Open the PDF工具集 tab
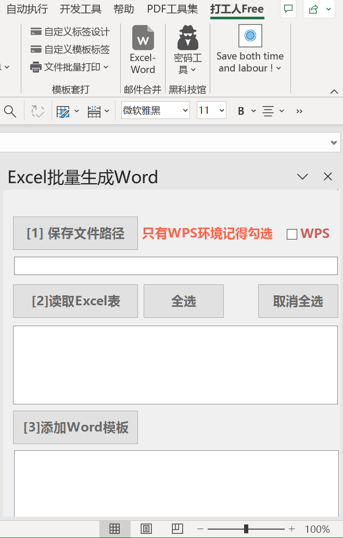This screenshot has width=343, height=538. [172, 9]
